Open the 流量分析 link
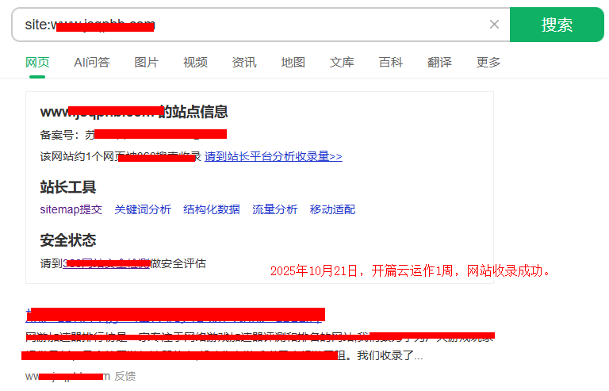Screen dimensions: 609x391 point(275,209)
